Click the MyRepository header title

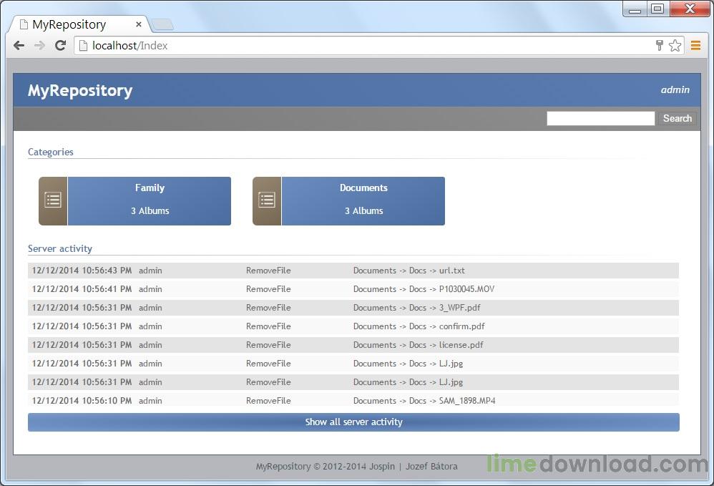pos(79,90)
